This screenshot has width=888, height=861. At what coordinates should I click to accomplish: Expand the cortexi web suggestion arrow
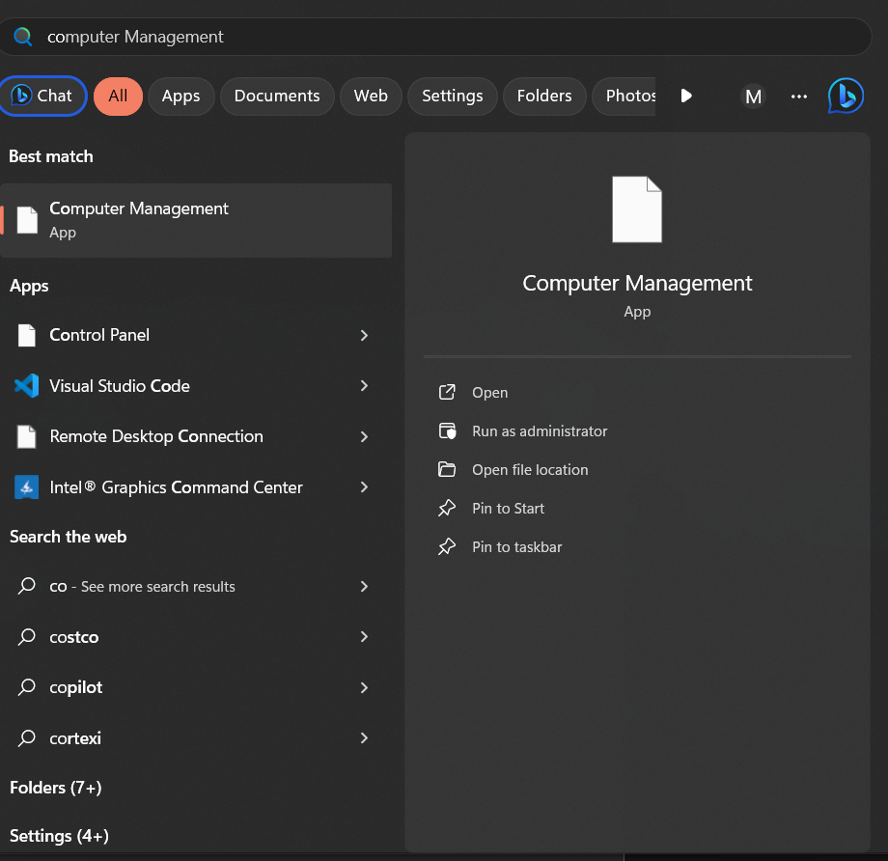pyautogui.click(x=364, y=738)
